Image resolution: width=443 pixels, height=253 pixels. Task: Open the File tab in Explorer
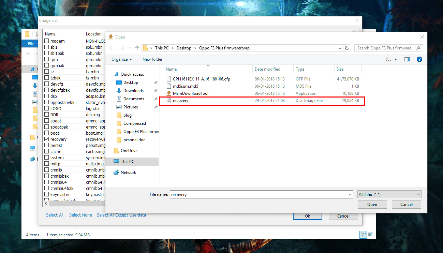tap(31, 44)
